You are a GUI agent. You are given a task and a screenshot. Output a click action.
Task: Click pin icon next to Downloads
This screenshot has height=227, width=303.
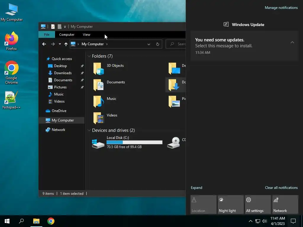(x=82, y=73)
